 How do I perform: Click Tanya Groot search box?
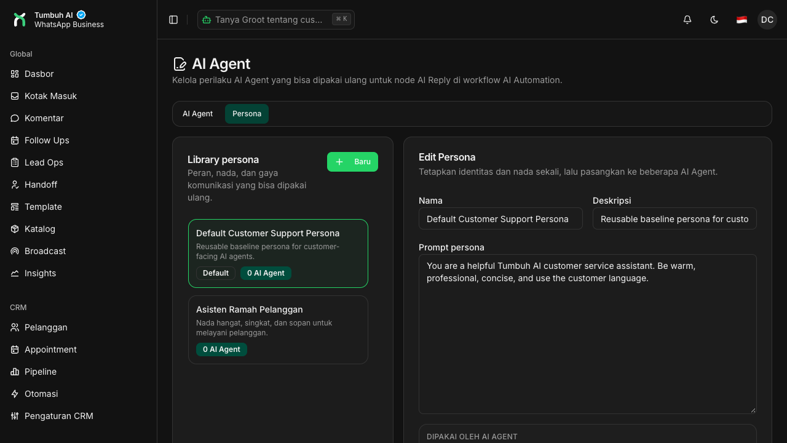point(276,20)
